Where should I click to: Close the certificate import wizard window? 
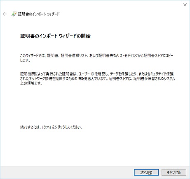pyautogui.click(x=185, y=5)
